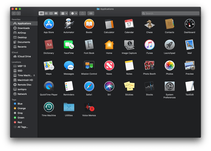The image size is (211, 151).
Task: Show All Tags in sidebar
Action: [24, 127]
